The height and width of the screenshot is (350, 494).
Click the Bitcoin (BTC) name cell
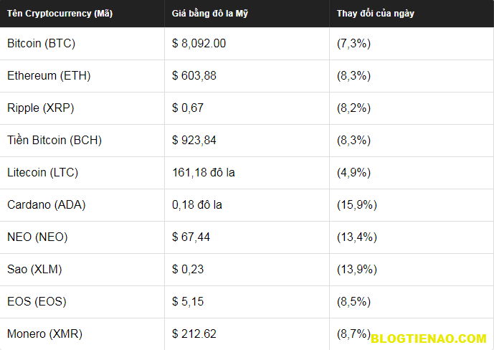[42, 44]
